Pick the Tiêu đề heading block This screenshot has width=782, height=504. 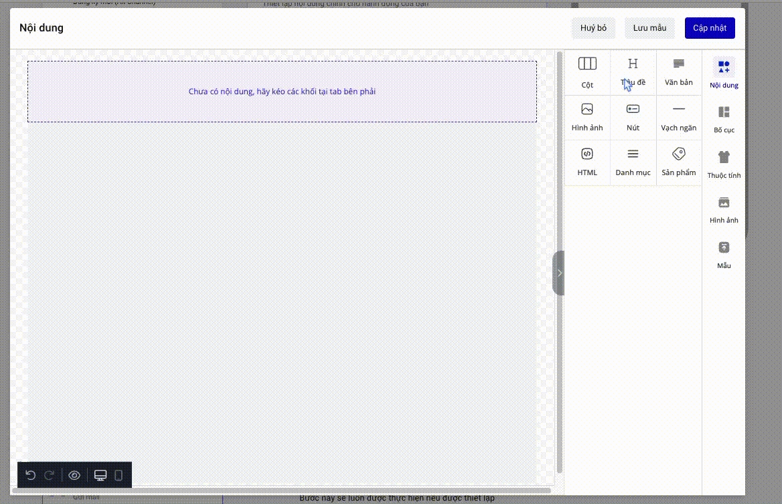click(x=633, y=72)
